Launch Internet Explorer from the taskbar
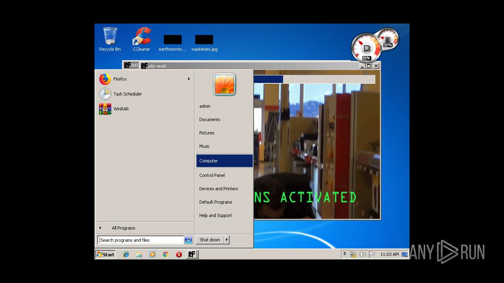 click(x=126, y=254)
